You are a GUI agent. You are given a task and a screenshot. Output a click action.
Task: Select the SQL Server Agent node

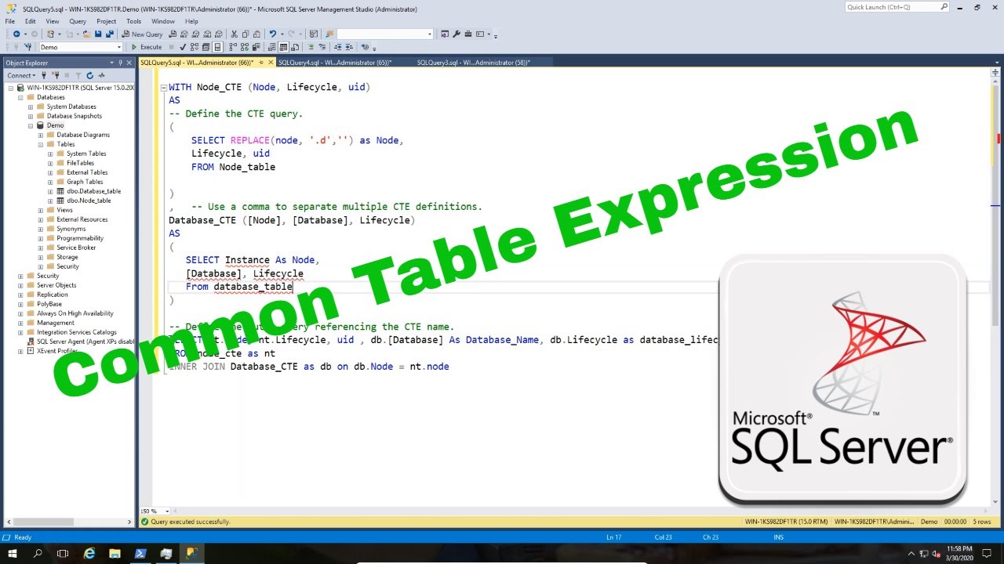85,342
